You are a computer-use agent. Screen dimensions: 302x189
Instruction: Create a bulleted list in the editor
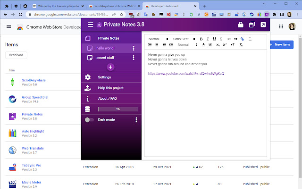(156, 45)
